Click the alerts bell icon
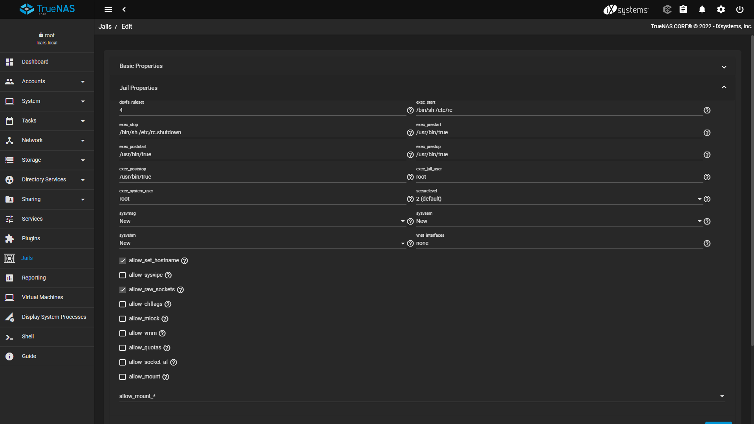The height and width of the screenshot is (424, 754). (x=702, y=9)
